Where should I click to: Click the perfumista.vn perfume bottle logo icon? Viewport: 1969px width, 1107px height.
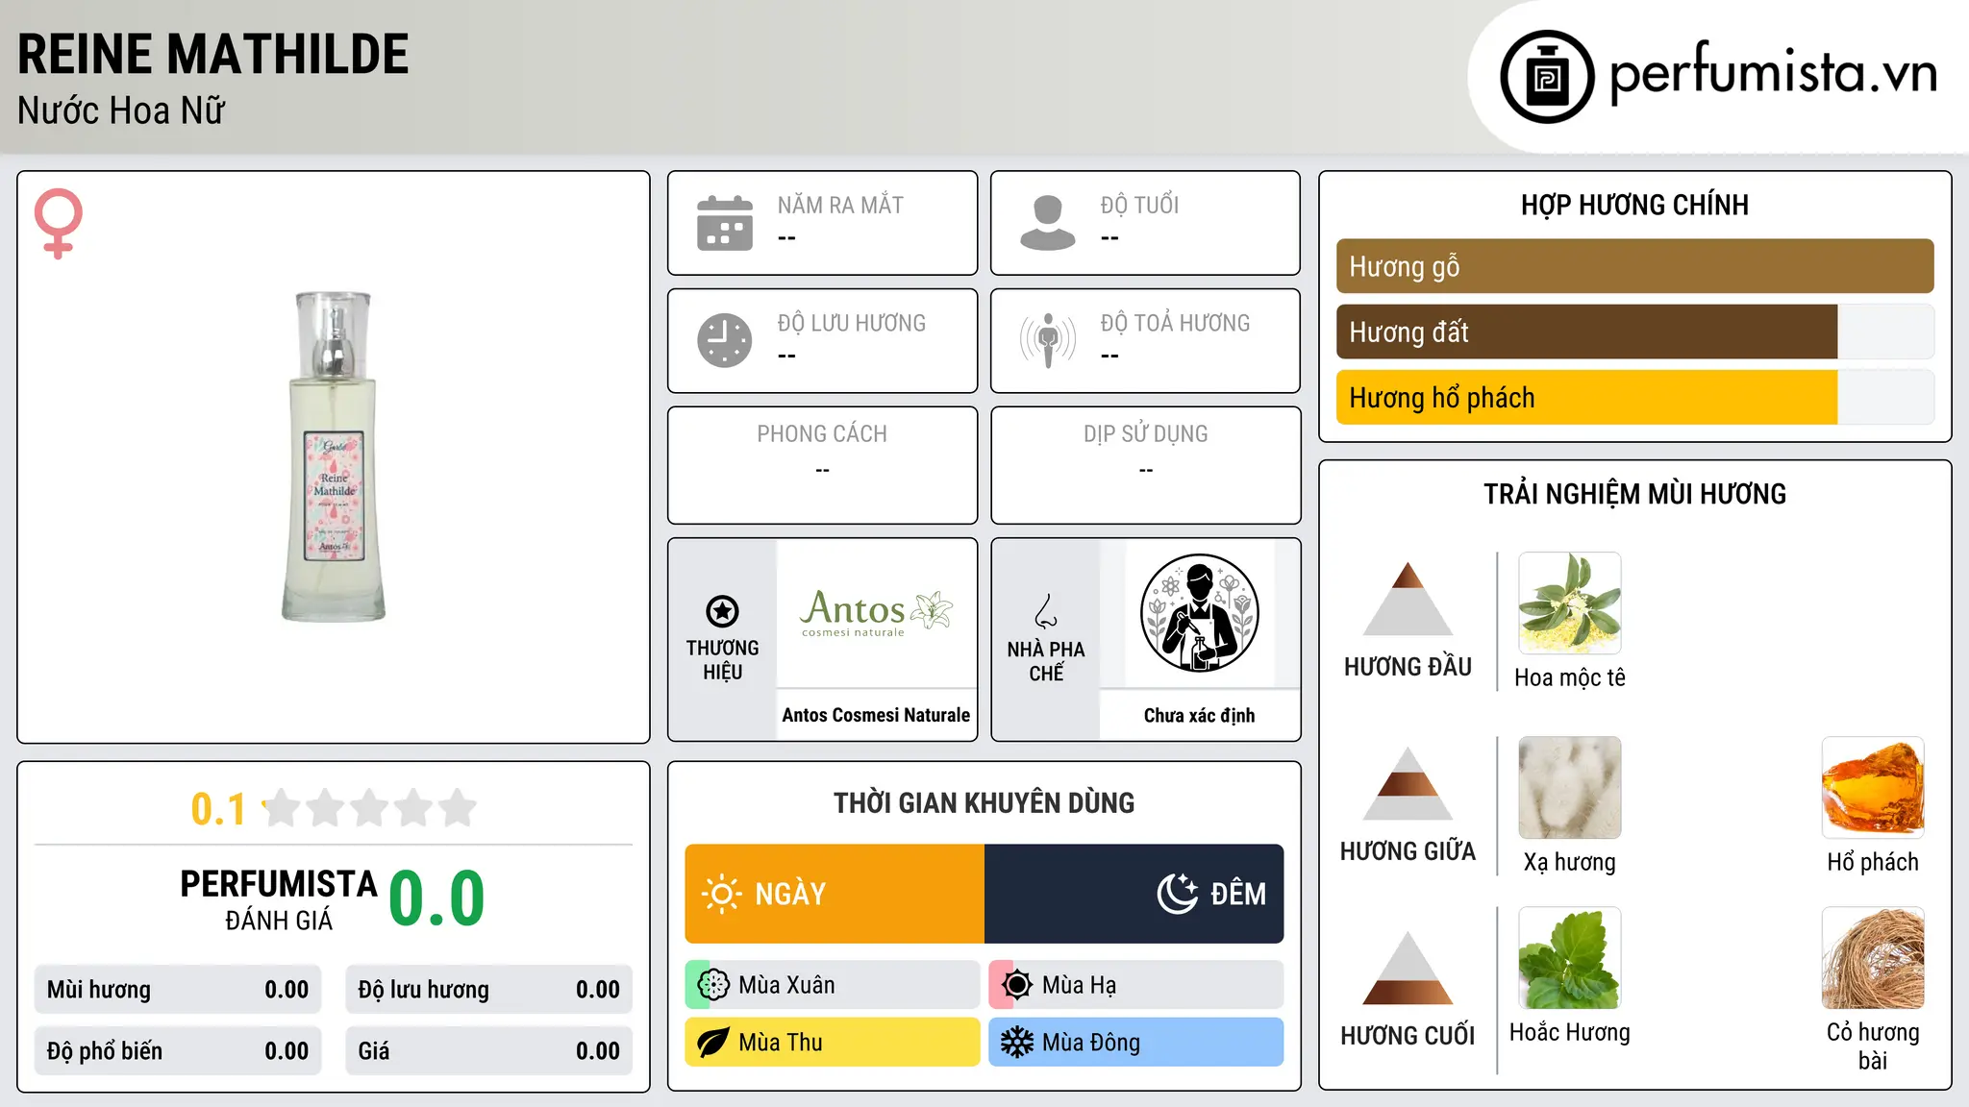pyautogui.click(x=1547, y=77)
